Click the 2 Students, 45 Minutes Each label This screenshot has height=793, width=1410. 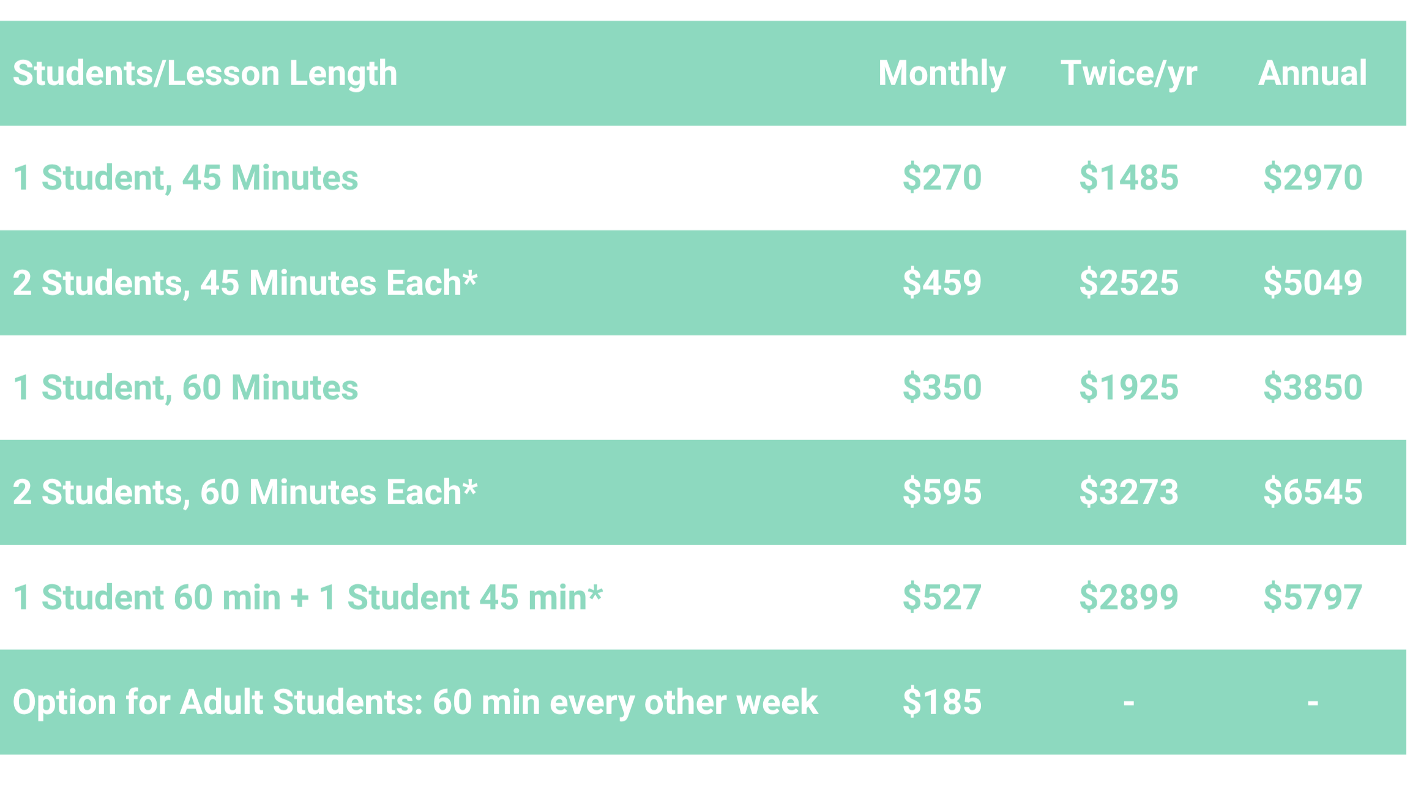point(245,283)
